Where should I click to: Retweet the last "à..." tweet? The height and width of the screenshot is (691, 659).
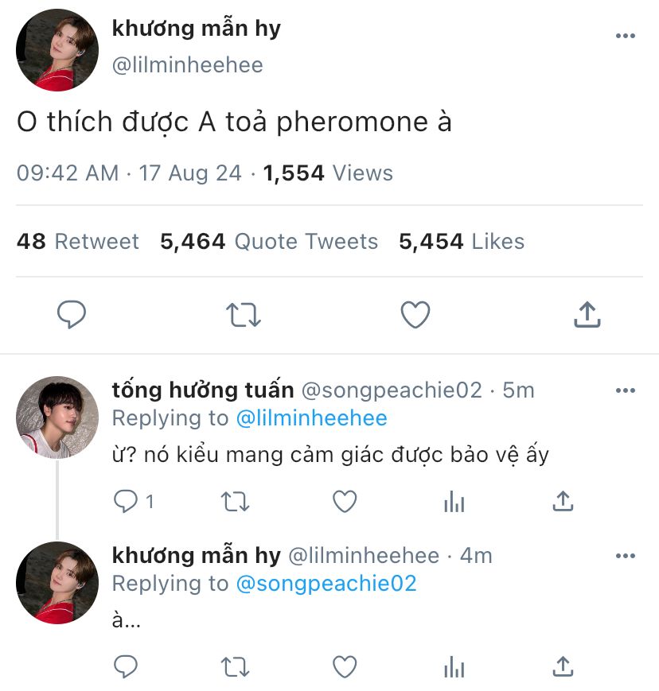pos(234,666)
